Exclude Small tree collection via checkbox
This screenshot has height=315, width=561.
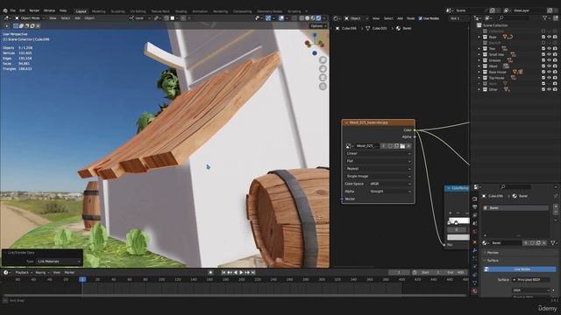pos(543,54)
